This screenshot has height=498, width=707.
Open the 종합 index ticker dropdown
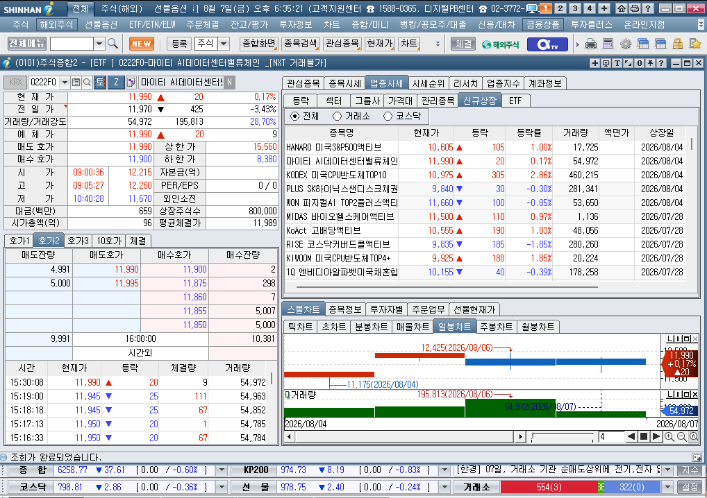tap(222, 470)
